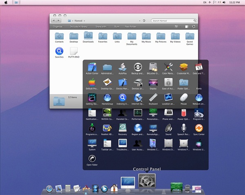Expand address bar history dropdown arrow
Screen dimensions: 245x195
tap(140, 21)
